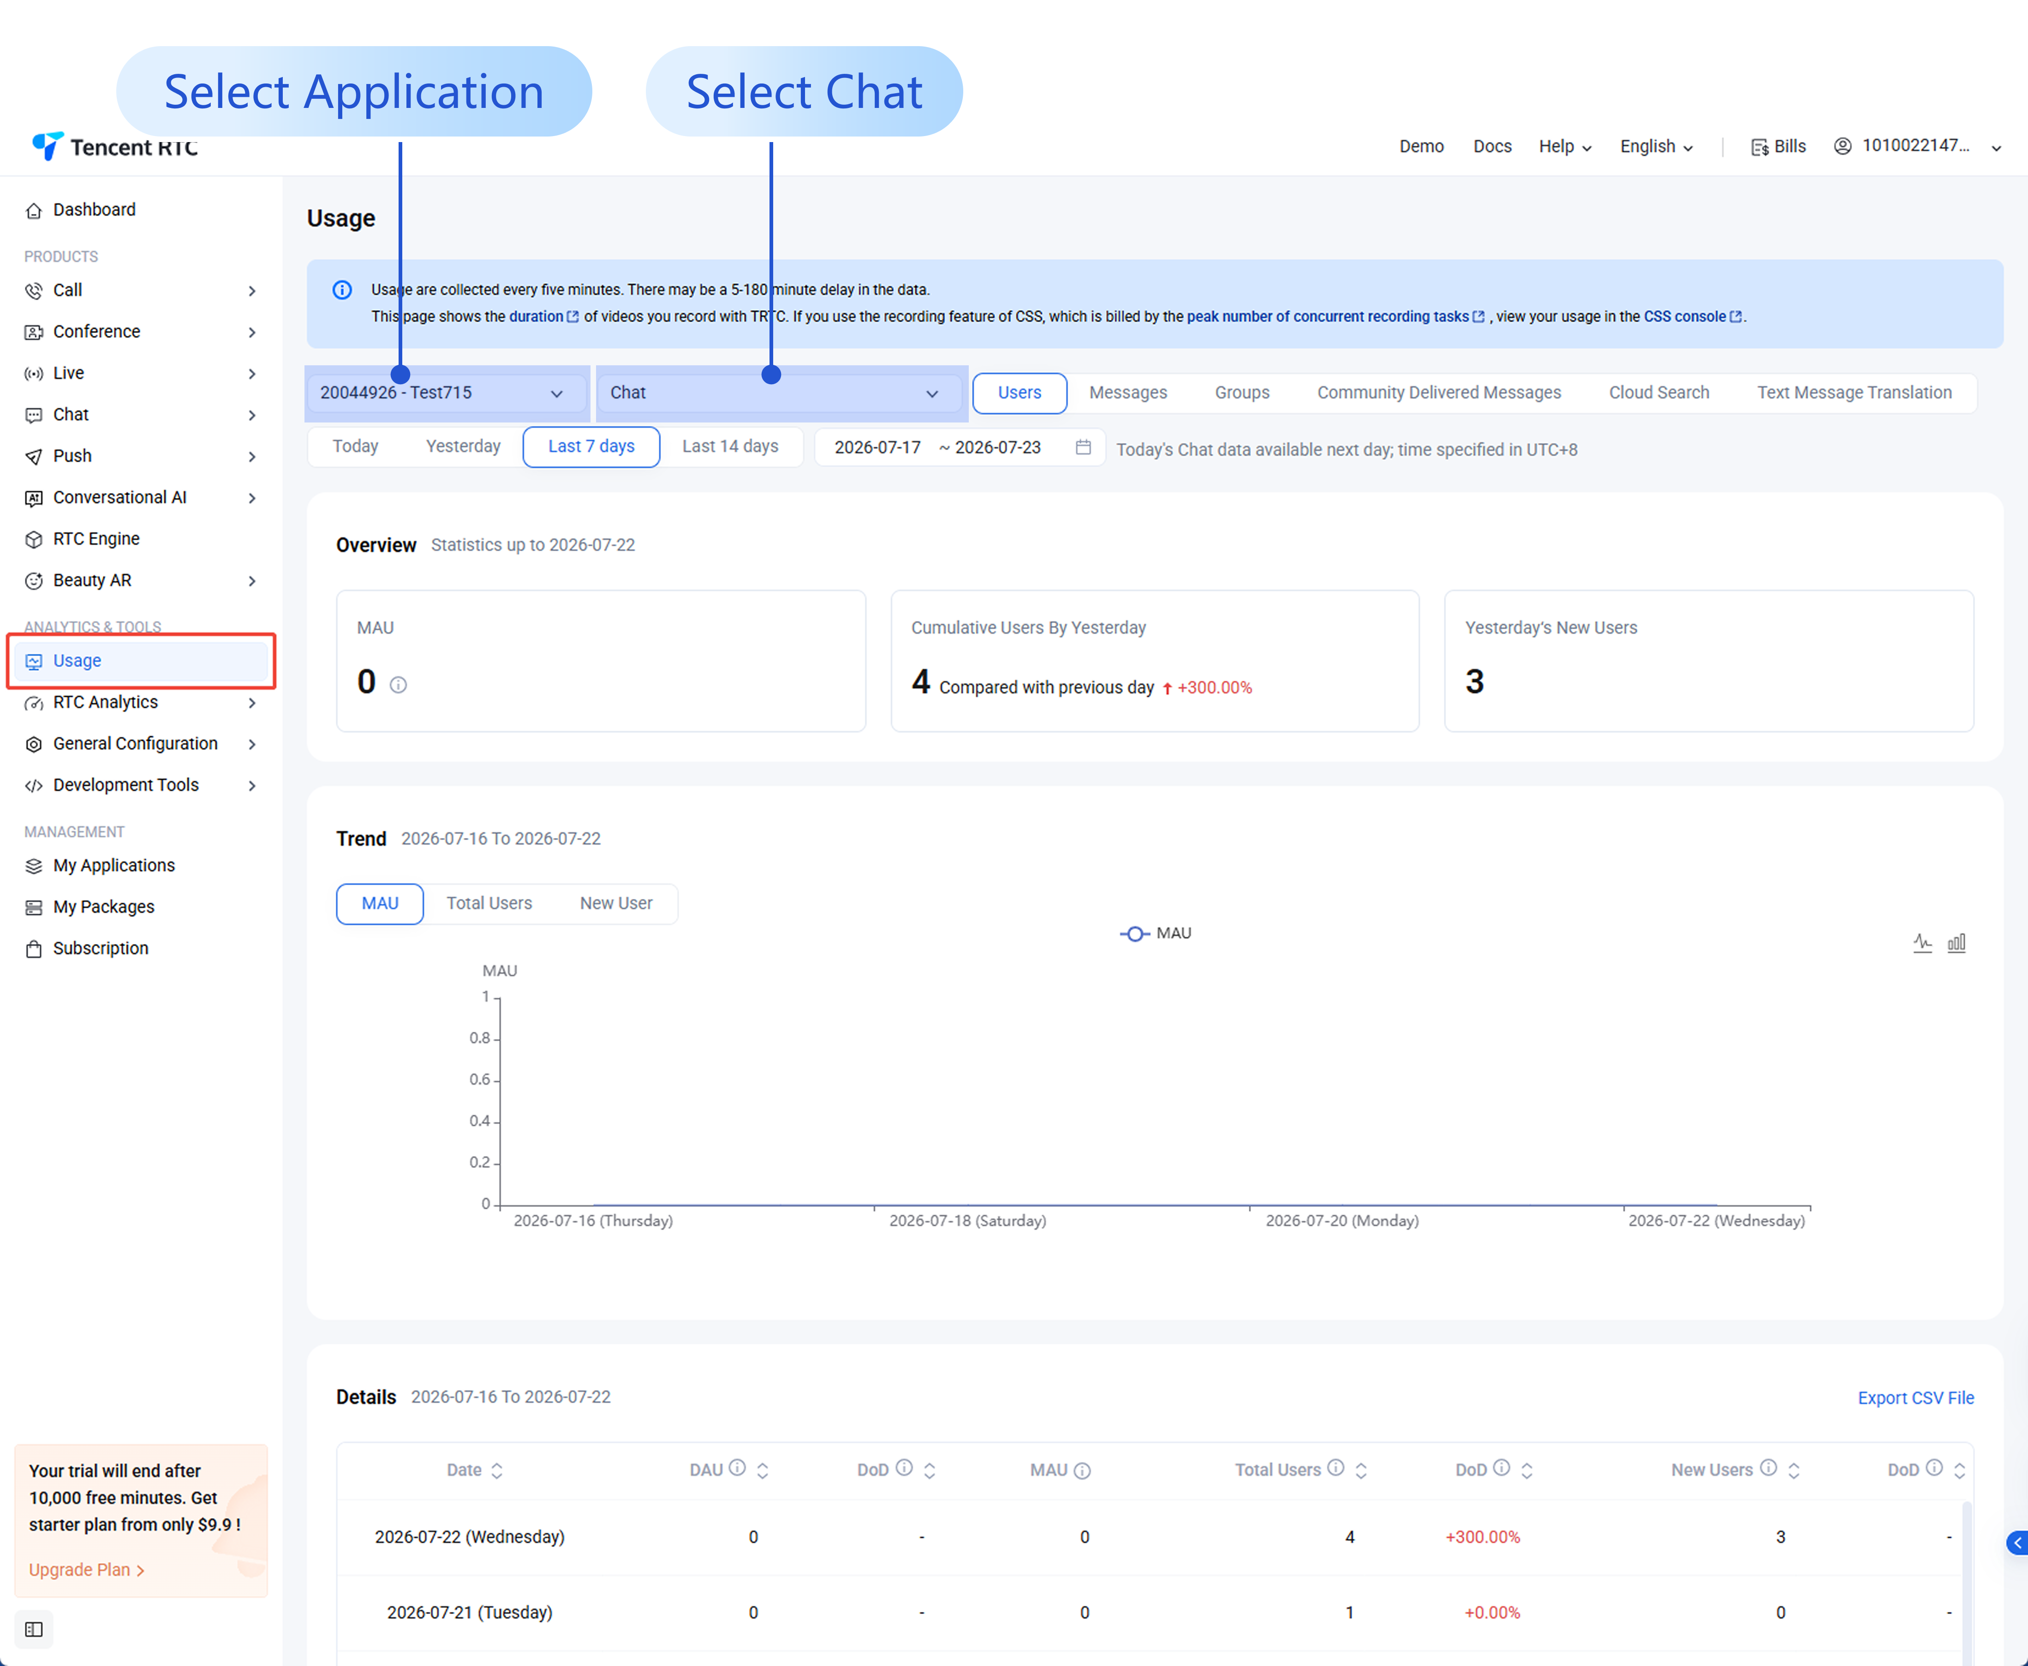This screenshot has height=1666, width=2028.
Task: Click the DAU column info icon
Action: click(x=737, y=1467)
